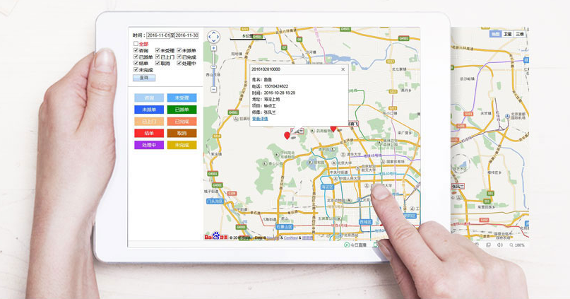
Task: Click the red marker below the popup pointer
Action: tap(287, 136)
